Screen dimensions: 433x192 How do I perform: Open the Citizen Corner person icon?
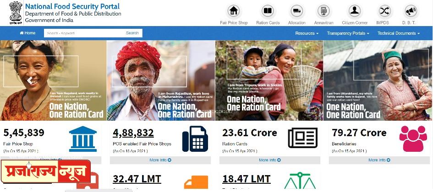pyautogui.click(x=355, y=11)
